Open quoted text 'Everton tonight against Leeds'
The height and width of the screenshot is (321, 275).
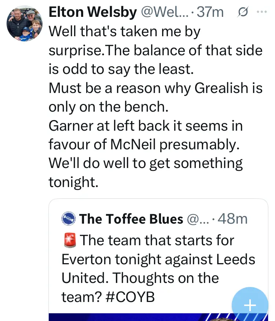[x=158, y=259]
